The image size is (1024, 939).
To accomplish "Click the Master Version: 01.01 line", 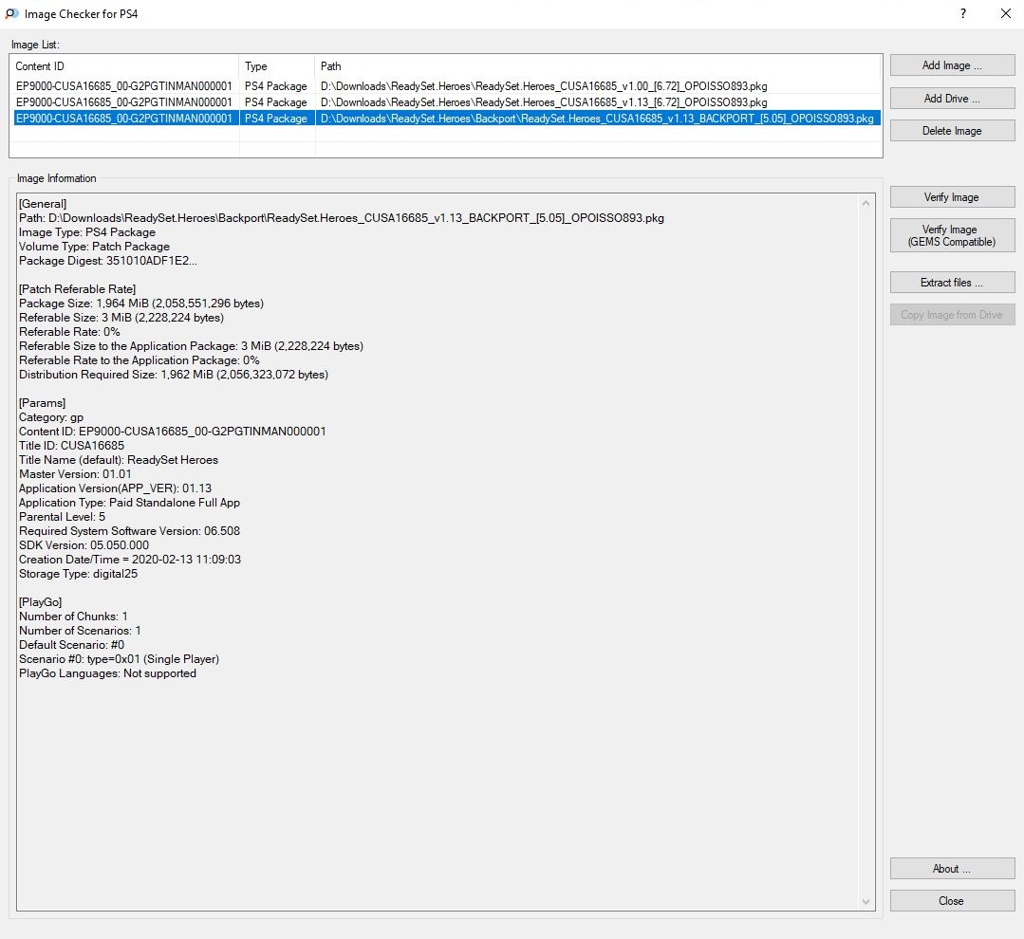I will coord(75,474).
